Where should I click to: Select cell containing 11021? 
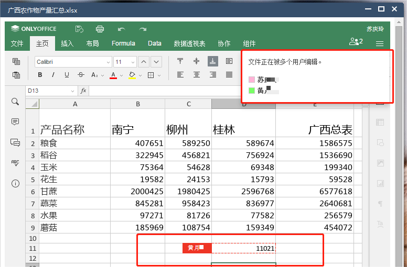click(243, 248)
